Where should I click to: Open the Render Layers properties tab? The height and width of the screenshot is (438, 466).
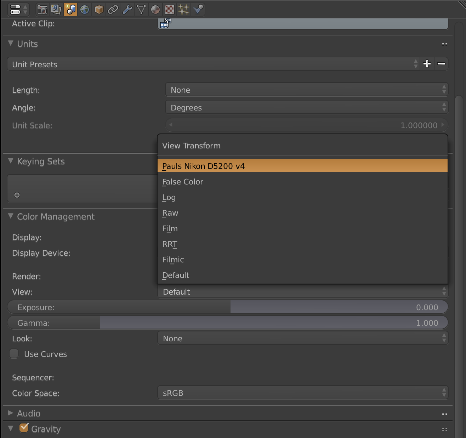pos(56,10)
